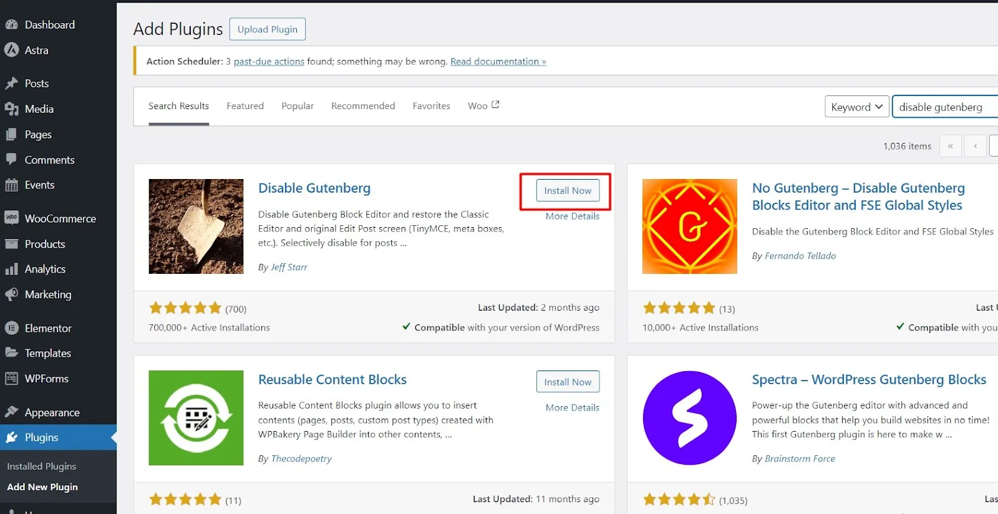The height and width of the screenshot is (514, 998).
Task: Open Elementor via its sidebar icon
Action: click(11, 327)
